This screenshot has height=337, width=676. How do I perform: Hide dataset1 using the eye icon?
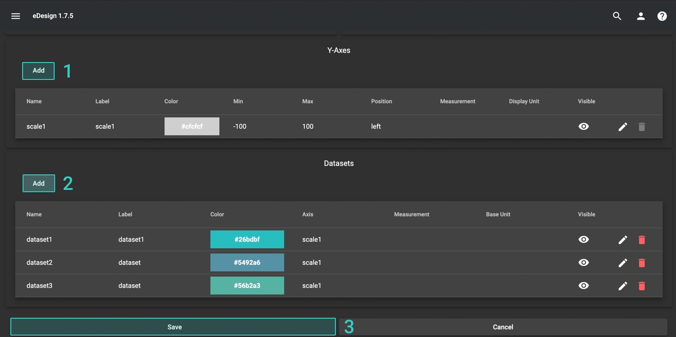click(x=583, y=239)
